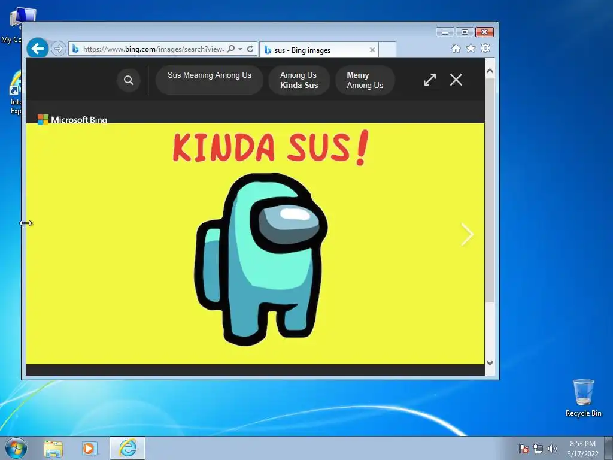Click the network status tray icon

tap(538, 449)
